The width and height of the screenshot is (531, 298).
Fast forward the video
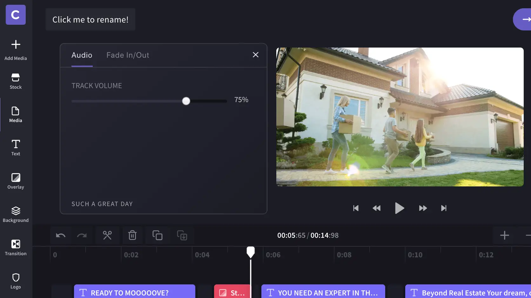tap(423, 208)
